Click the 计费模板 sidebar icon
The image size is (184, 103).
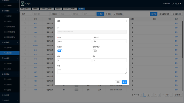pyautogui.click(x=5, y=5)
